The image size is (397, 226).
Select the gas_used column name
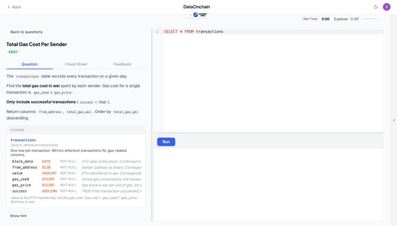point(20,179)
